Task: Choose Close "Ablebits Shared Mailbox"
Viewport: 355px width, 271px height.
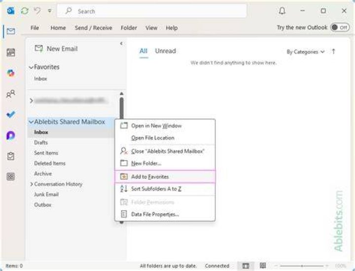Action: pyautogui.click(x=165, y=151)
